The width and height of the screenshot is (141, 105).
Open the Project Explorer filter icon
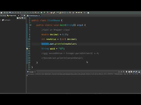(x=22, y=18)
